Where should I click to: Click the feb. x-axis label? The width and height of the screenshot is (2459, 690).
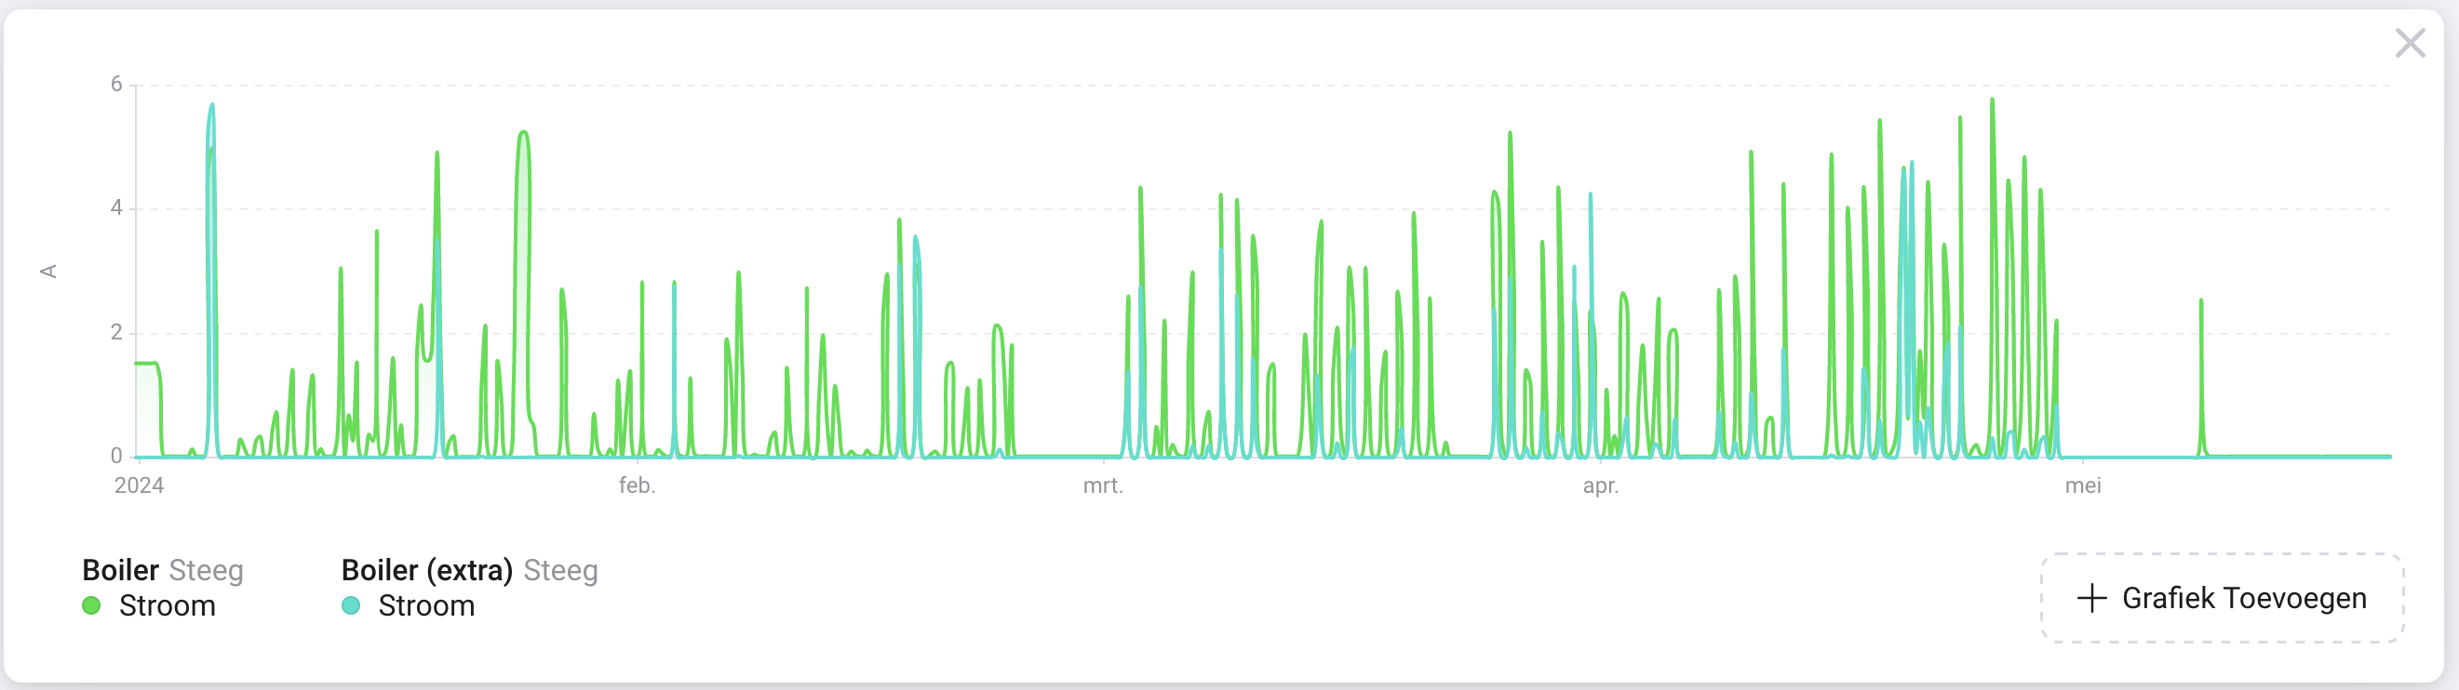[x=637, y=485]
